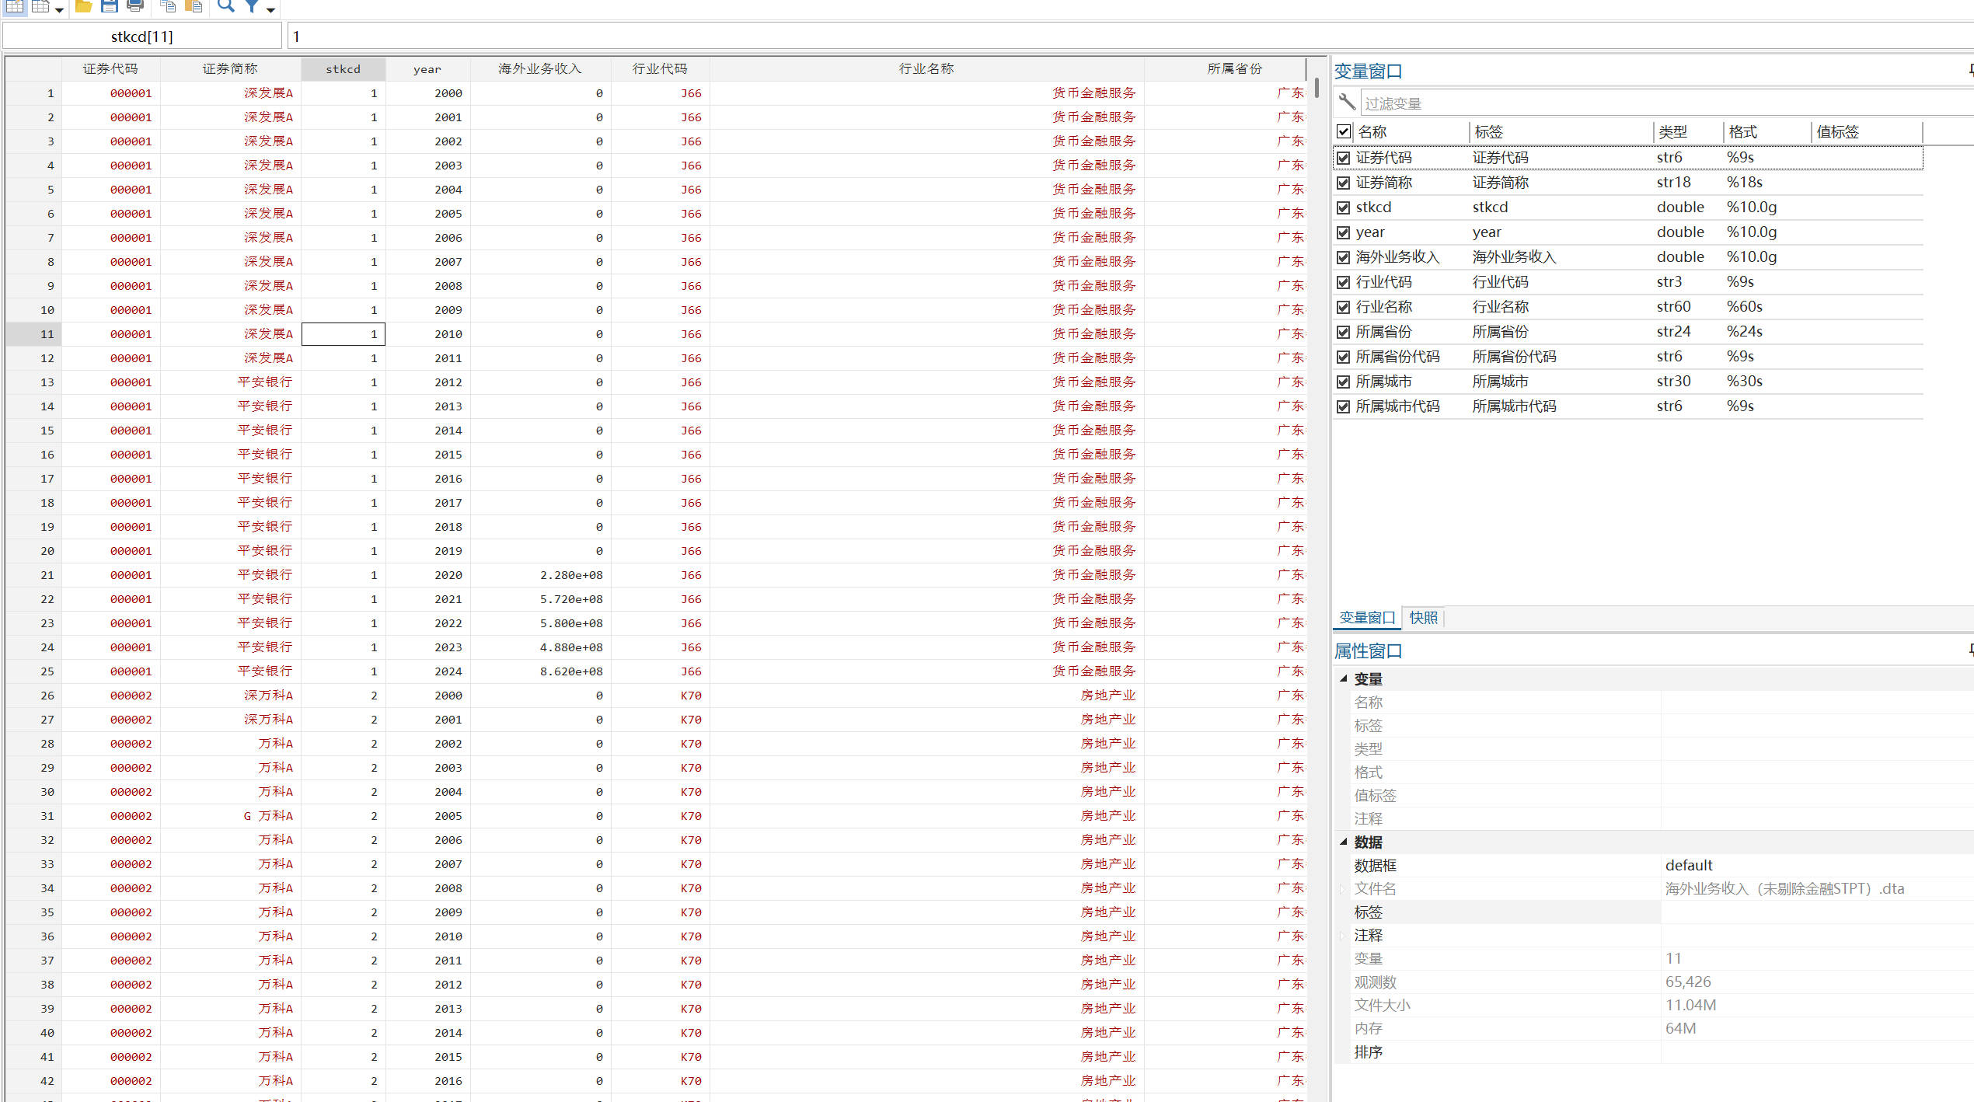Select the 变量窗口 tab
Image resolution: width=1974 pixels, height=1102 pixels.
[1367, 618]
